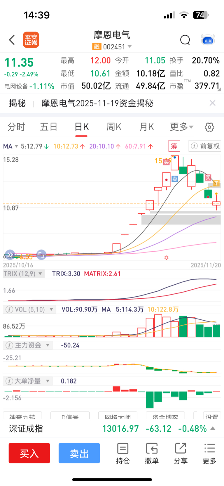Close the 资金揭秘 banner

[213, 103]
